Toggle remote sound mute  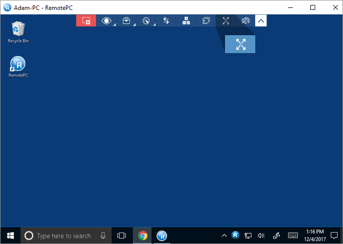click(245, 21)
